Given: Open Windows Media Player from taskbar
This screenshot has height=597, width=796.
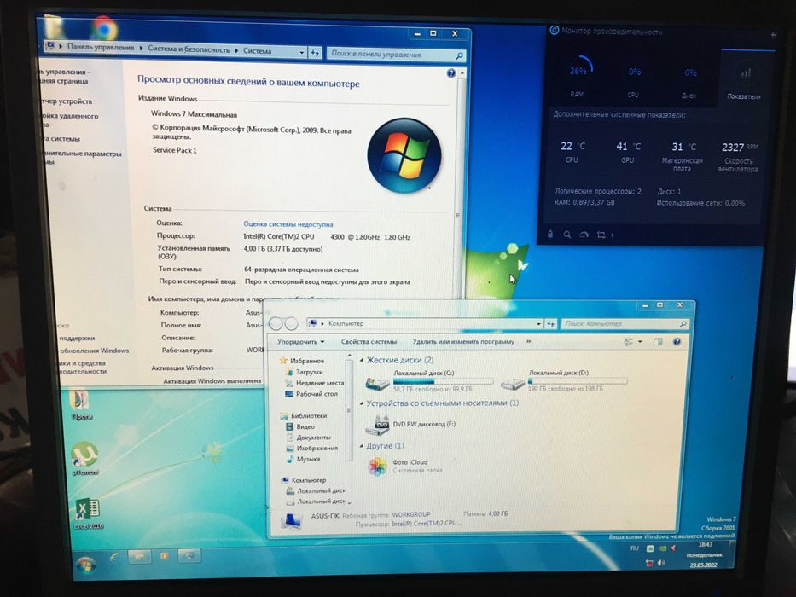Looking at the screenshot, I should [x=164, y=556].
